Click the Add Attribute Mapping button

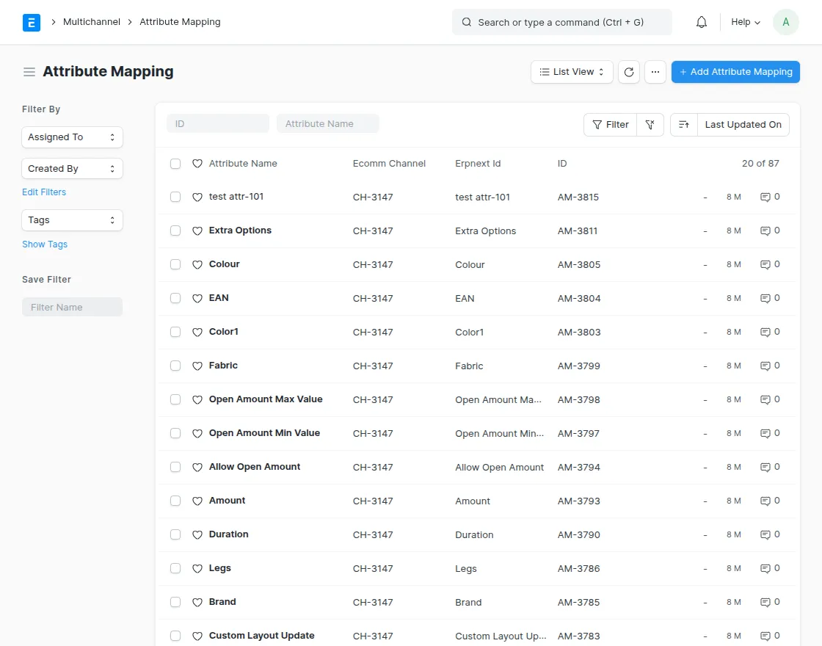tap(735, 71)
